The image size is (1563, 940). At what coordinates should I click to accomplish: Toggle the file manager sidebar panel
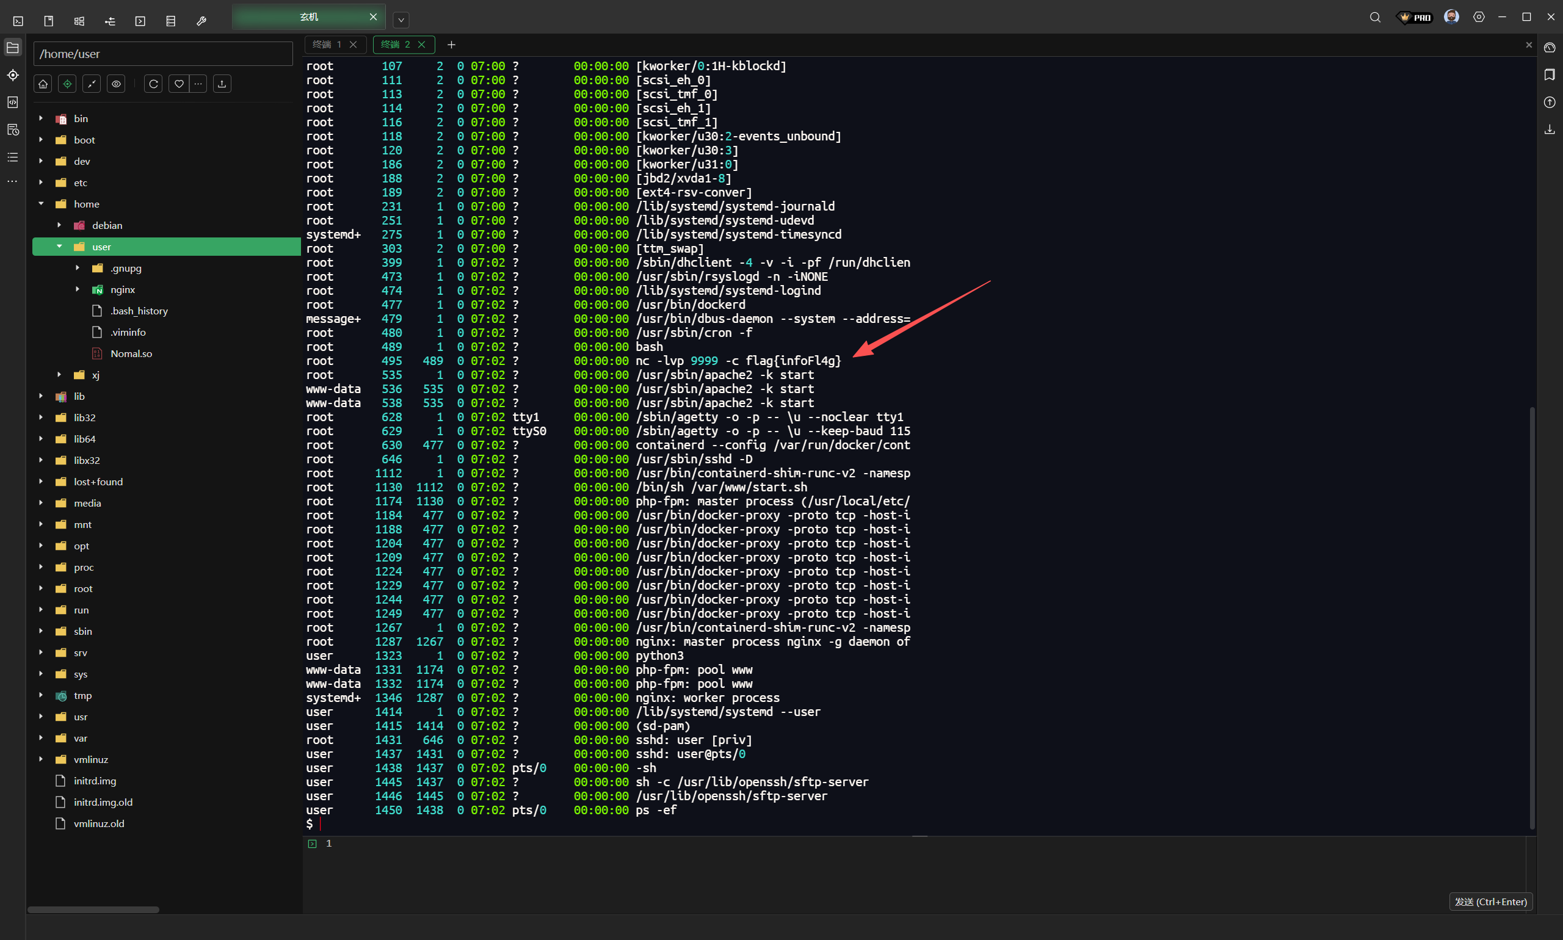[13, 48]
